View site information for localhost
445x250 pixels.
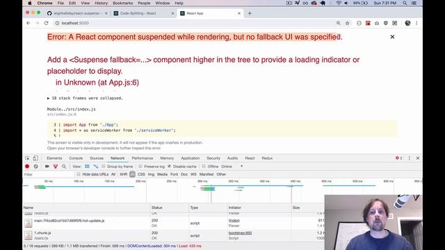click(x=57, y=23)
